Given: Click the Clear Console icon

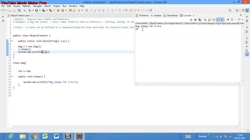Looking at the screenshot, I should [205, 20].
